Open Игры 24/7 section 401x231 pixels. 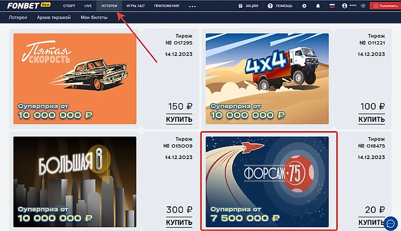pyautogui.click(x=136, y=5)
